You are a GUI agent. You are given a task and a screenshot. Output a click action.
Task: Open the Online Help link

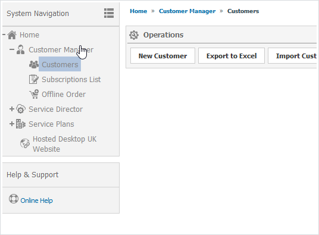(x=37, y=200)
